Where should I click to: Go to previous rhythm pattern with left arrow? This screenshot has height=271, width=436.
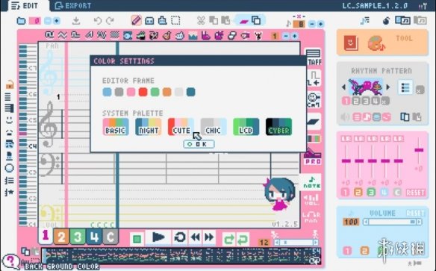pyautogui.click(x=343, y=87)
